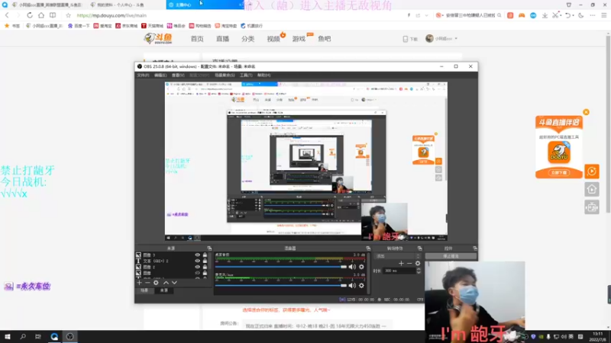Image resolution: width=611 pixels, height=343 pixels.
Task: Close the 斗鱼直播伴侣 ad popup
Action: point(586,112)
